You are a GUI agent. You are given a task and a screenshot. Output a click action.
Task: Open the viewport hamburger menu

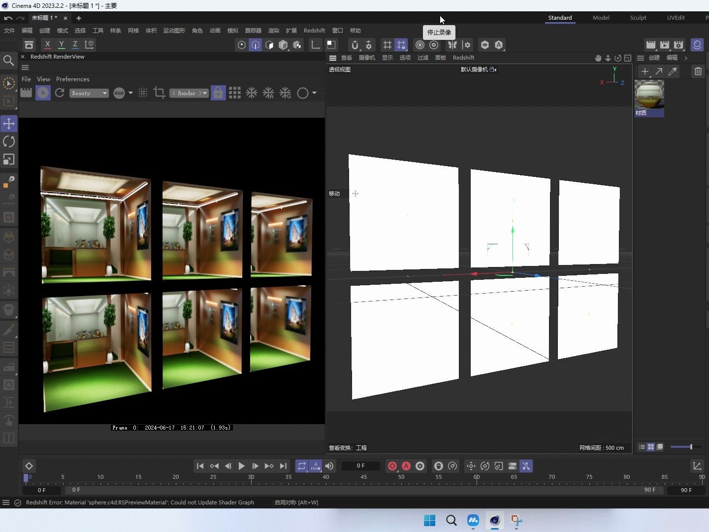click(x=333, y=58)
